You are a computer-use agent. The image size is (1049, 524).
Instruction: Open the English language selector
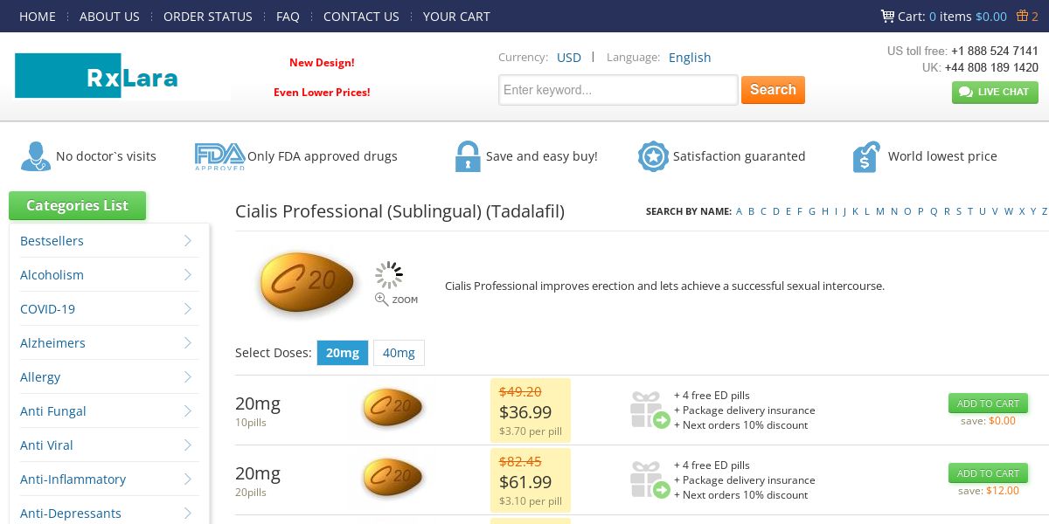pyautogui.click(x=690, y=58)
